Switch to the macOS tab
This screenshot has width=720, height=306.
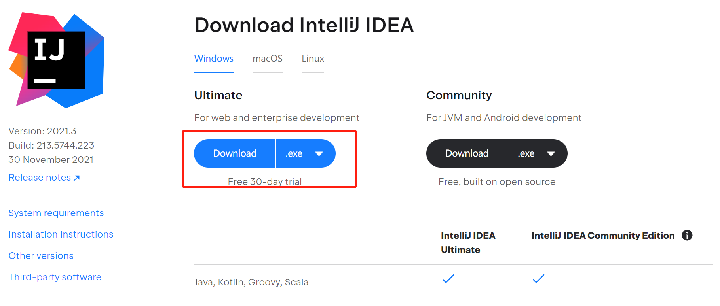point(268,59)
